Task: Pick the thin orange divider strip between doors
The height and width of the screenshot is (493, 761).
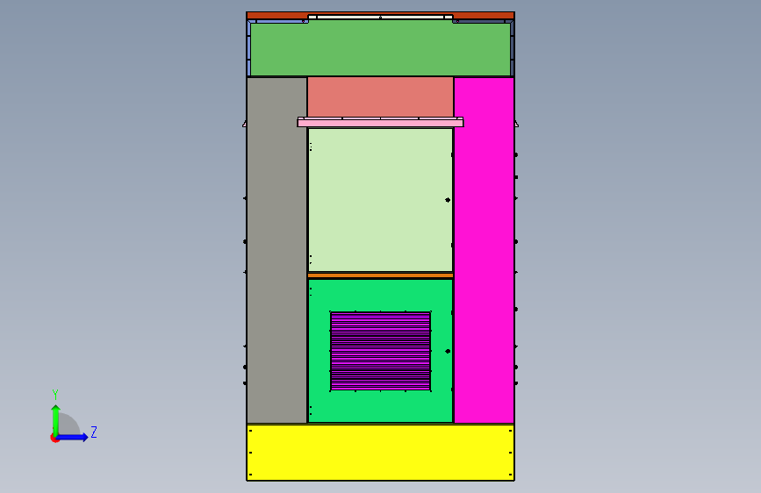Action: (380, 275)
